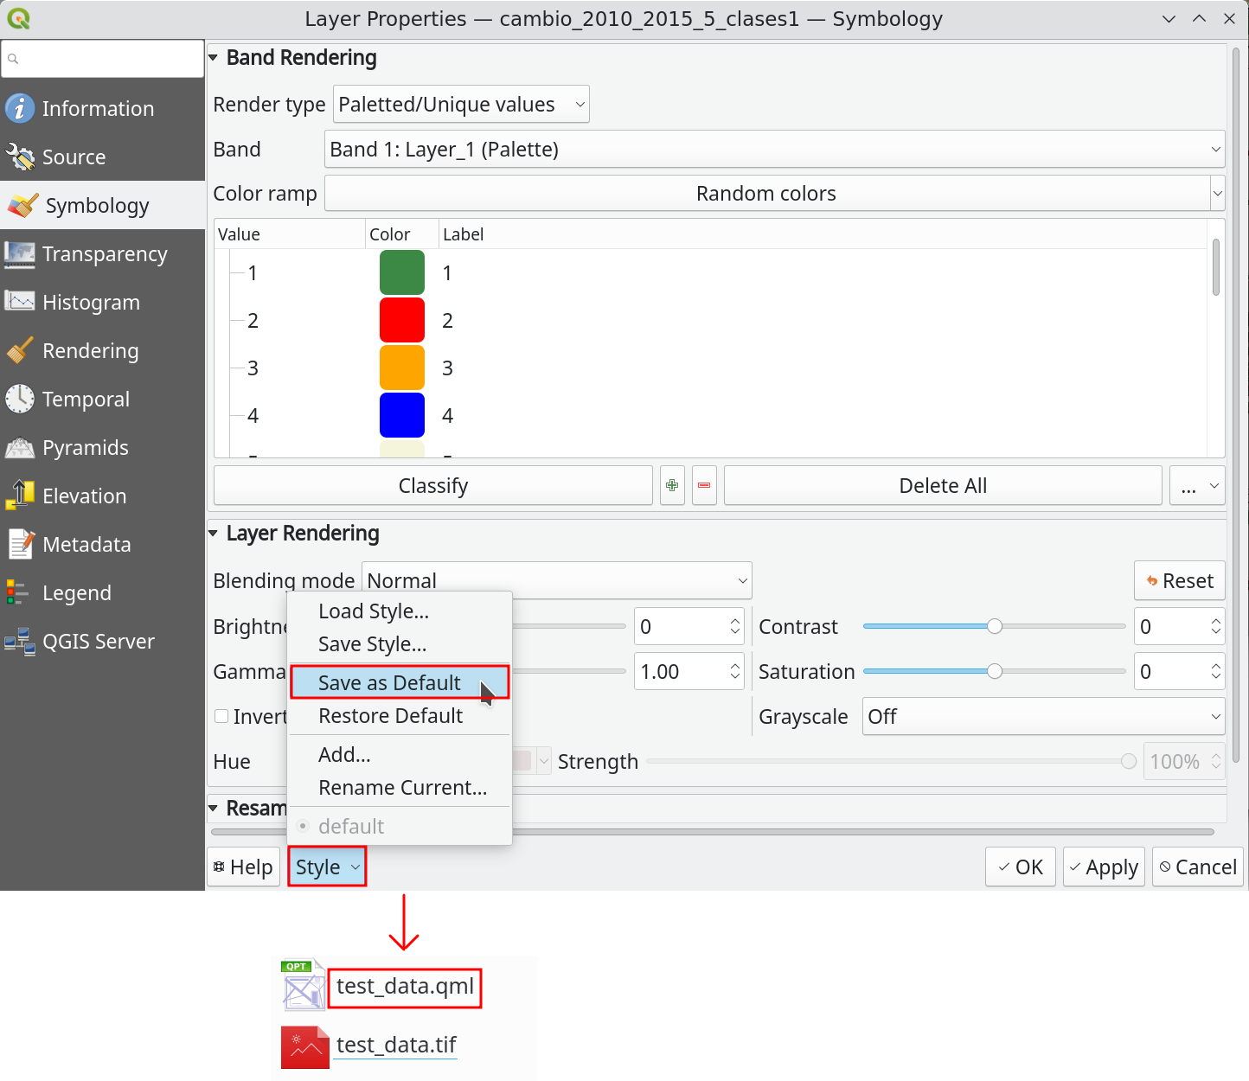
Task: Open the QGIS Server icon
Action: pyautogui.click(x=19, y=641)
